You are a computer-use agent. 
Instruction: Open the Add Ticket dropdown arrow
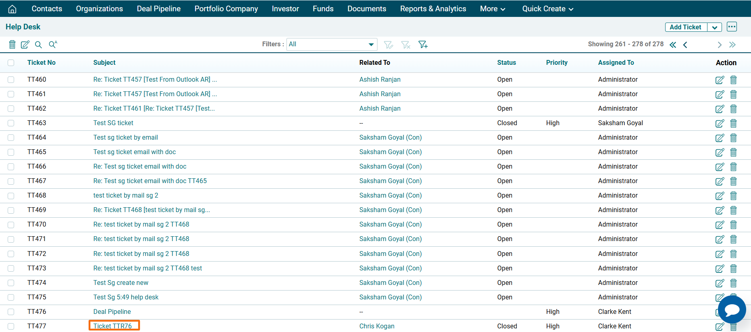(714, 27)
